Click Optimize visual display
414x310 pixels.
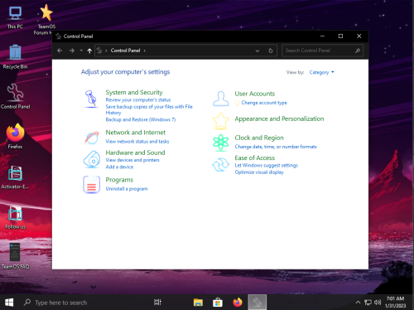(x=259, y=172)
